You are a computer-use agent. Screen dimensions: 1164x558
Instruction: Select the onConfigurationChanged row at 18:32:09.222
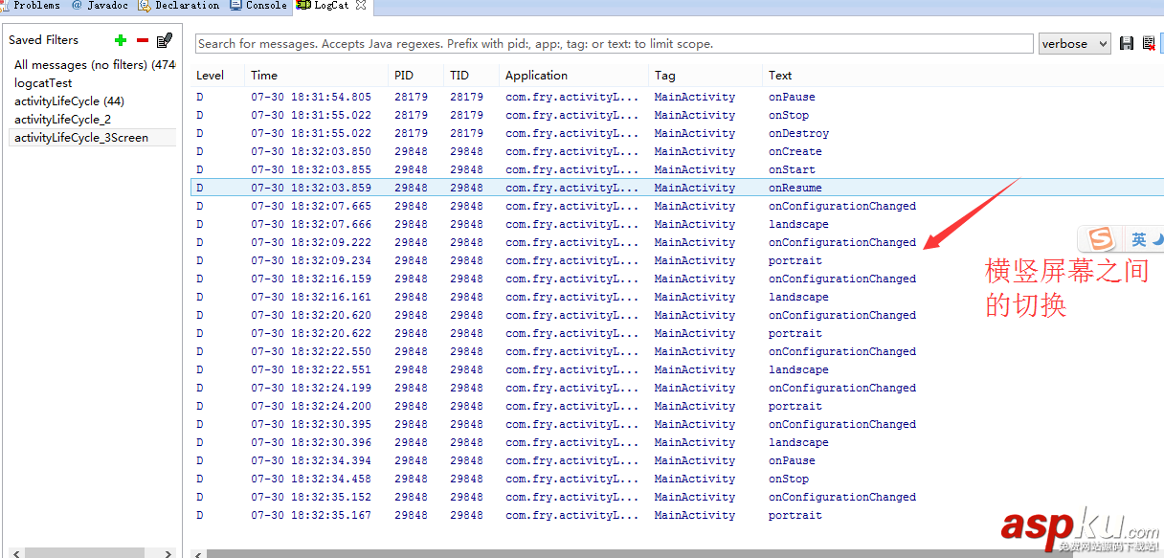point(678,242)
